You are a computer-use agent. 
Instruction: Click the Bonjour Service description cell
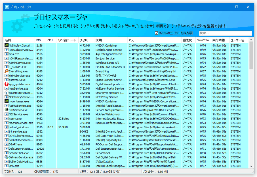click(105, 58)
